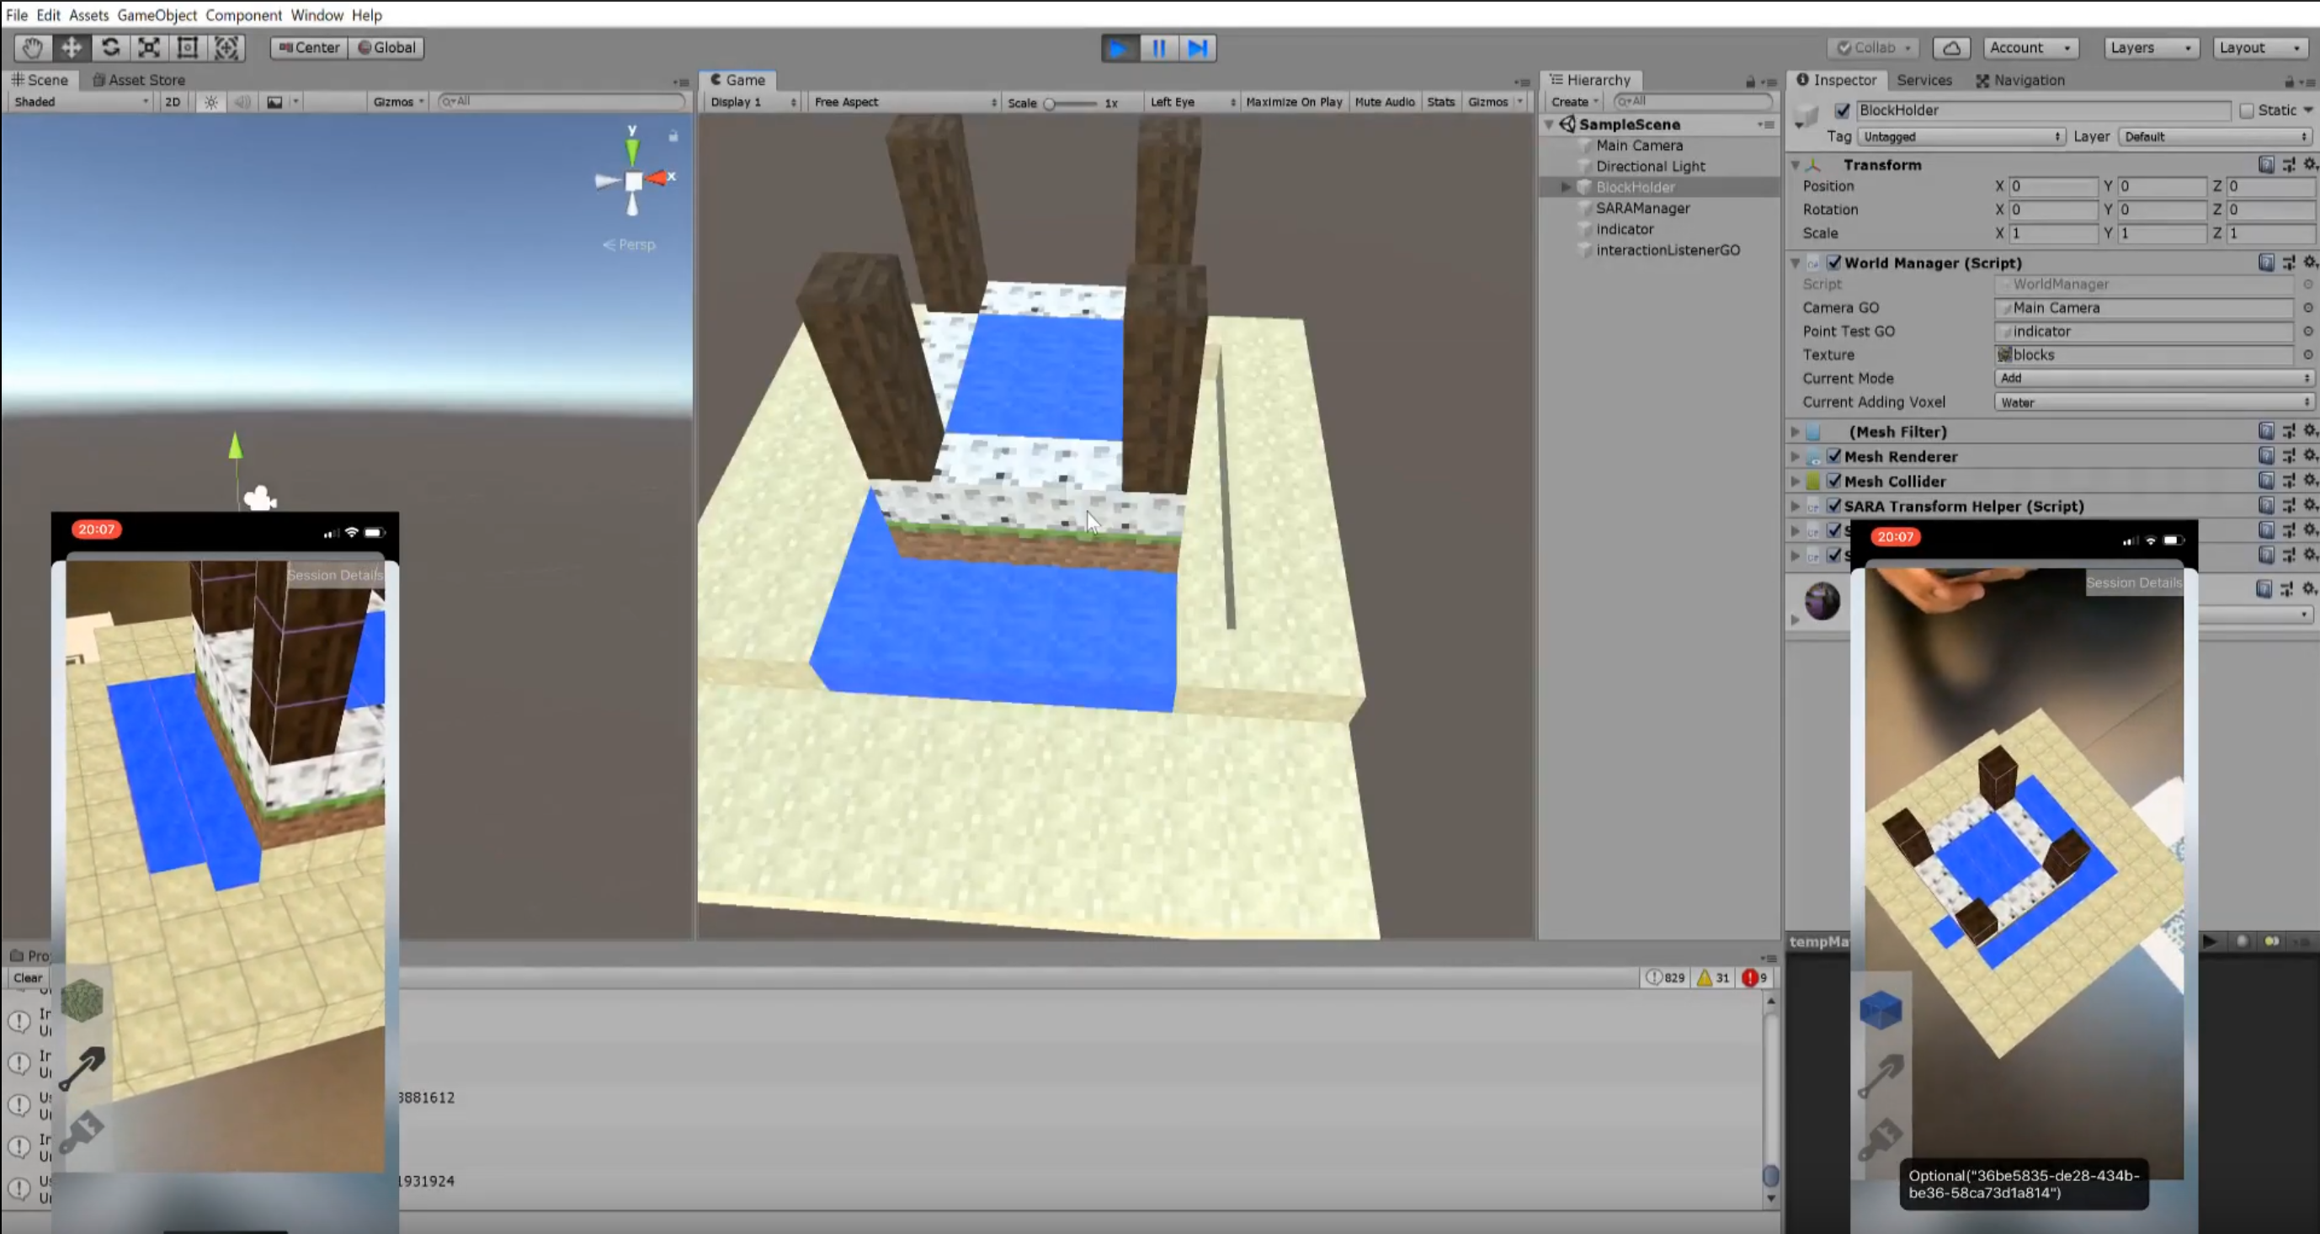The image size is (2320, 1234).
Task: Select the Move tool
Action: (72, 48)
